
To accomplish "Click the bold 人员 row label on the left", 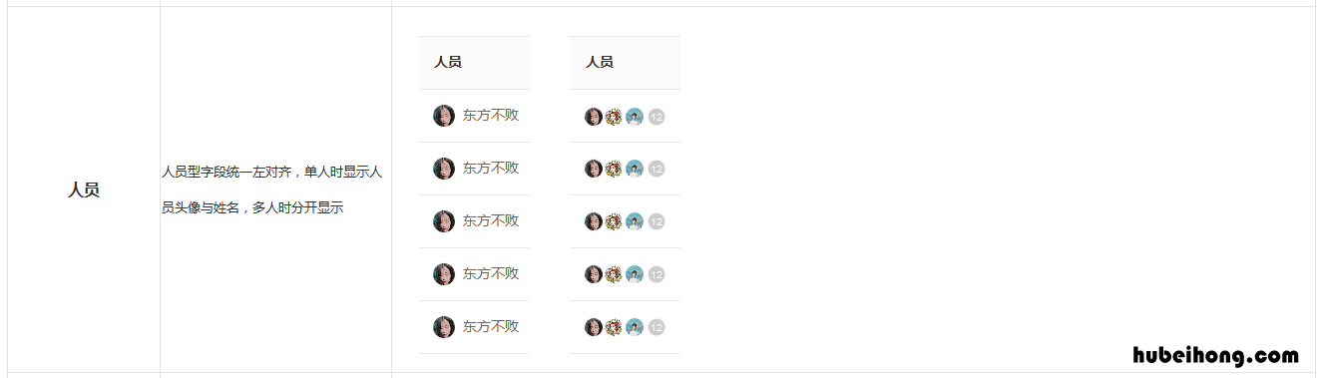I will [x=84, y=189].
